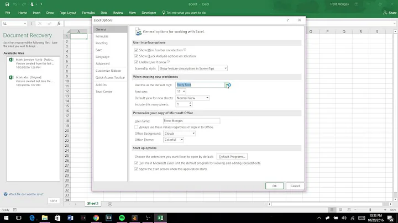This screenshot has height=223, width=398.
Task: Toggle Enable Live Preview checkbox
Action: point(137,62)
